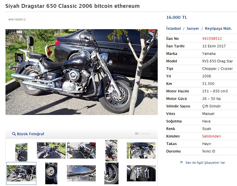
Task: Select the Sarıyer district link
Action: coord(193,29)
